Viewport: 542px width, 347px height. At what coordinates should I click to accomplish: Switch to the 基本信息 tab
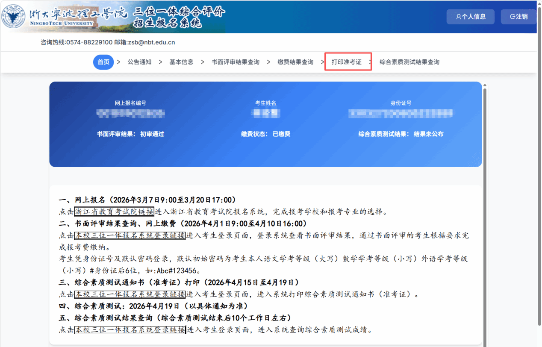tap(181, 62)
